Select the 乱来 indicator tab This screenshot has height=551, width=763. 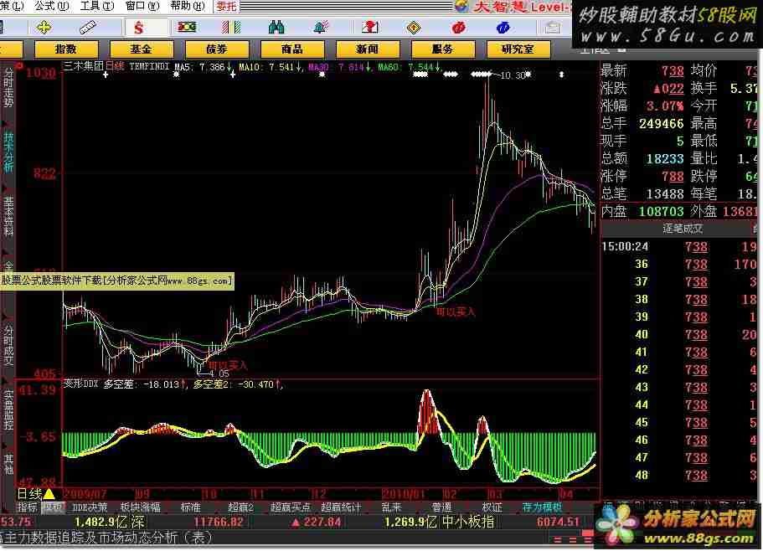pyautogui.click(x=391, y=507)
